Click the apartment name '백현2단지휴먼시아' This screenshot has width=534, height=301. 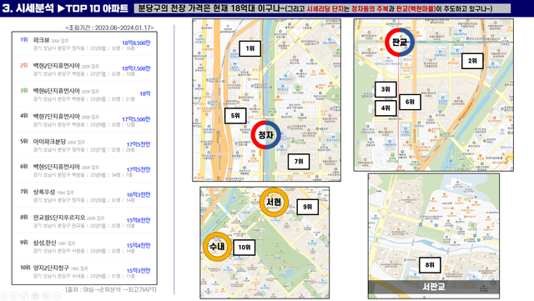(56, 66)
